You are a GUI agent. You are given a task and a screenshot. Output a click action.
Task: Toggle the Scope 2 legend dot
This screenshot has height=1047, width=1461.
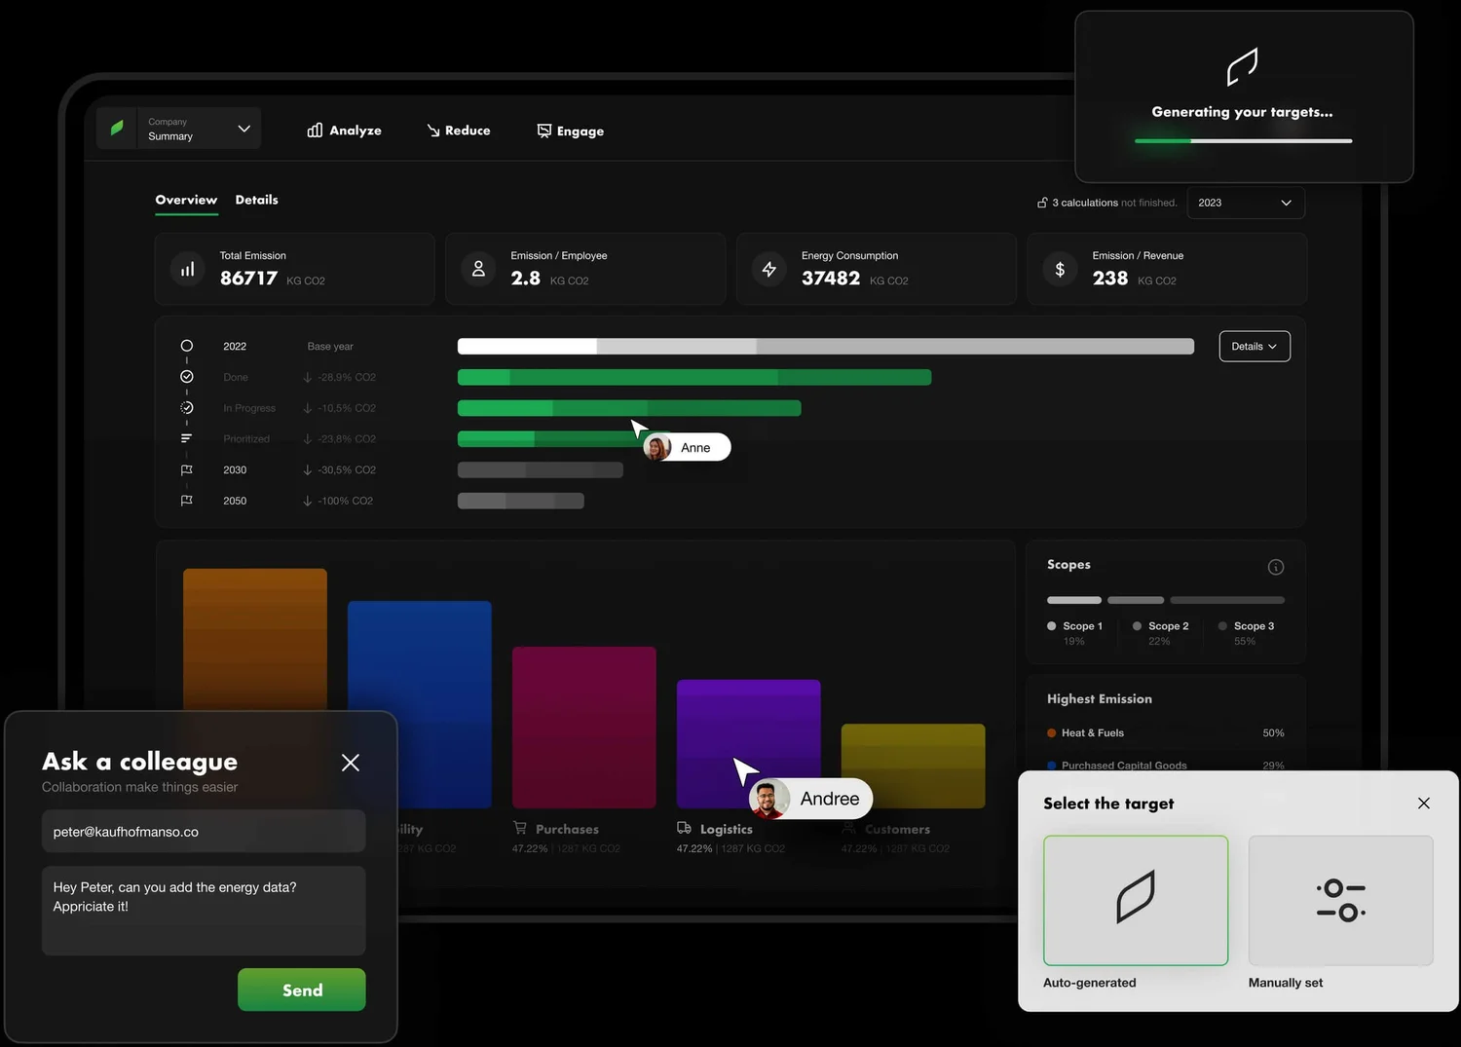pos(1137,626)
